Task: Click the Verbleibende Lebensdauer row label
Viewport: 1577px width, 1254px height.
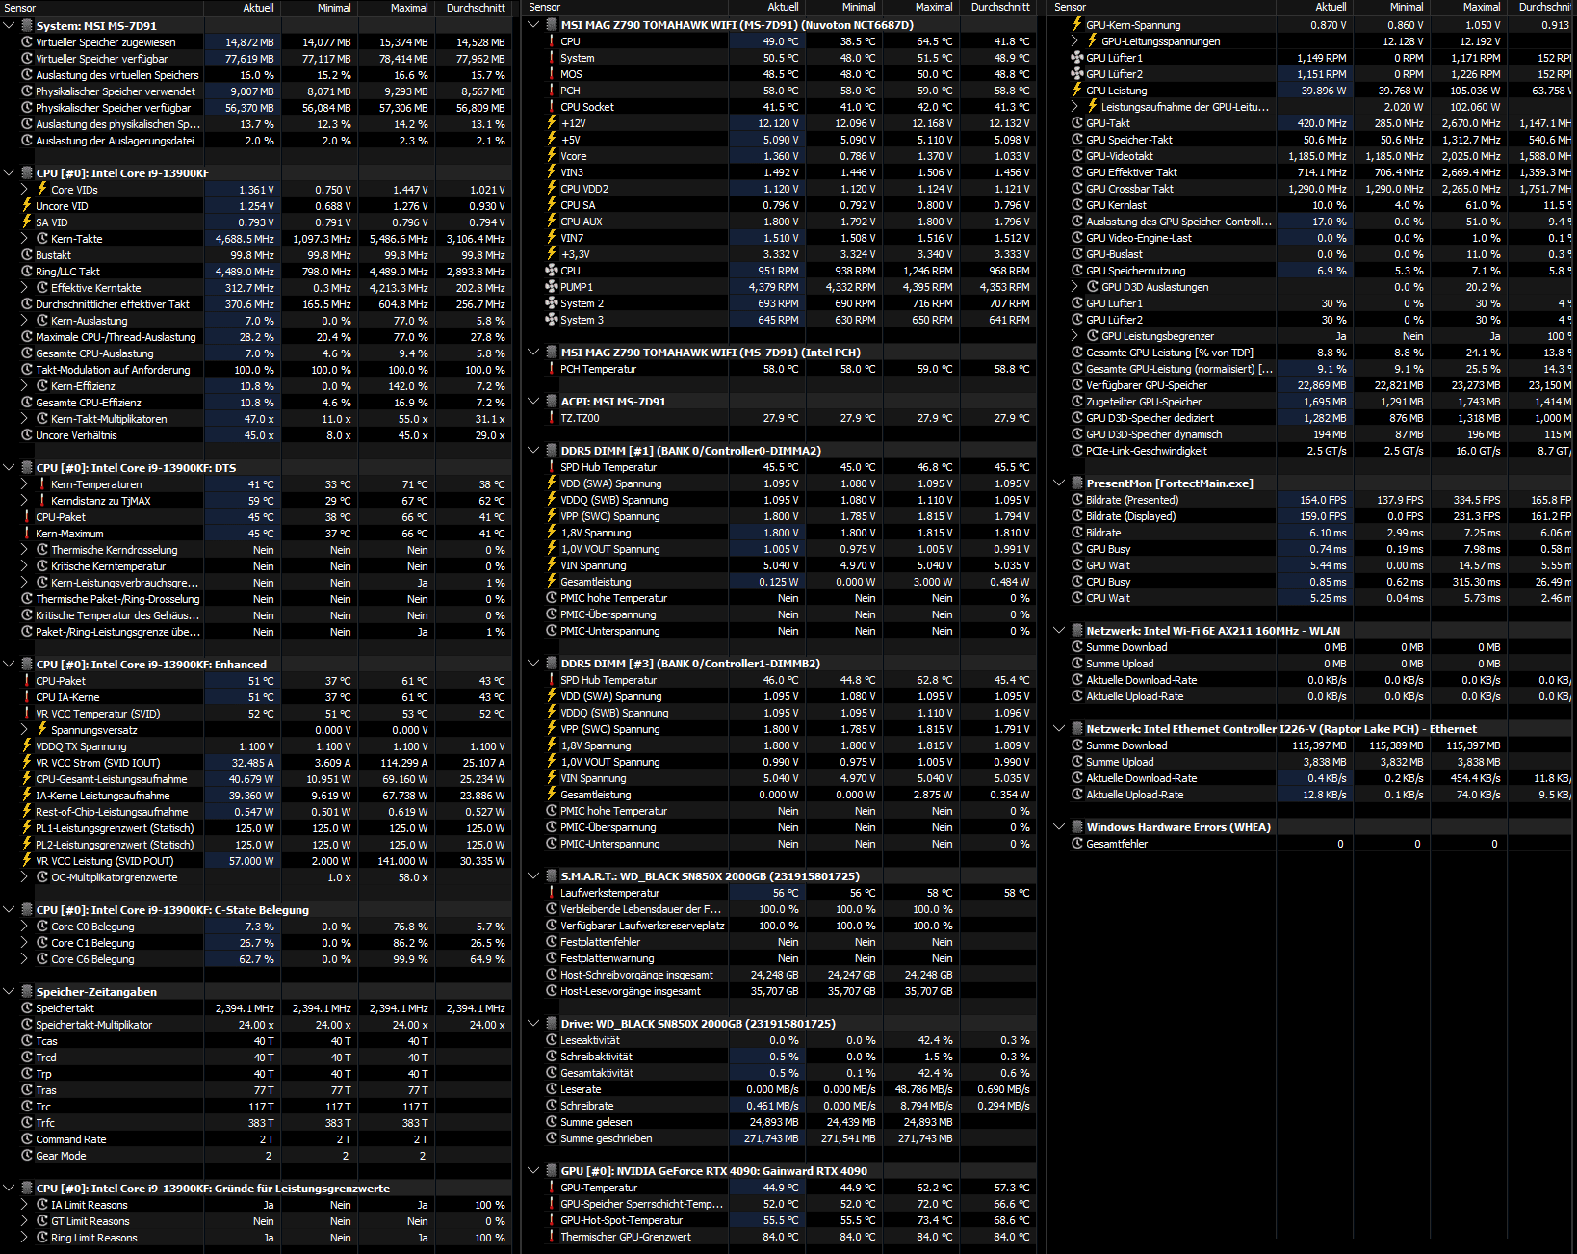Action: [640, 909]
